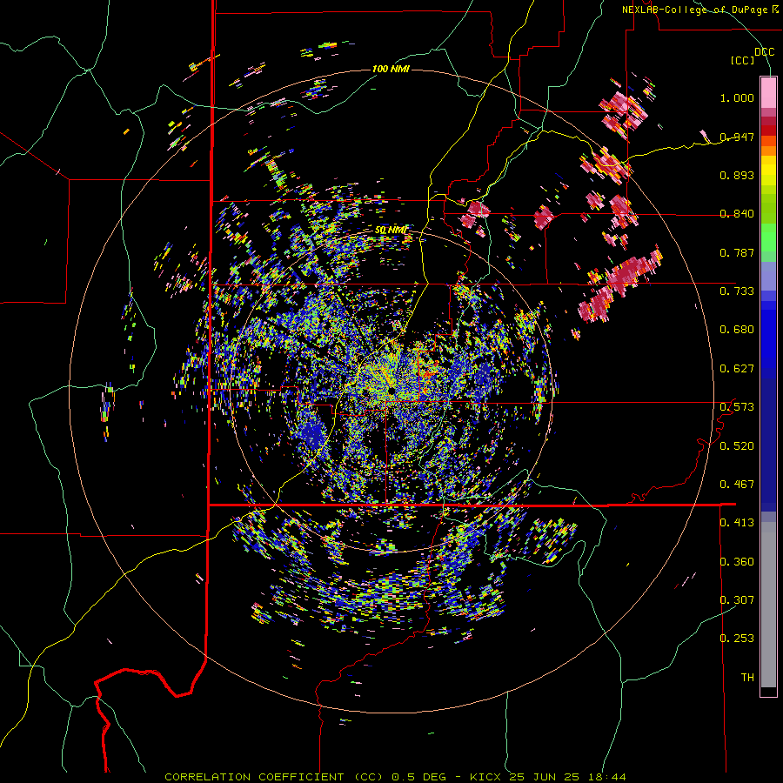Click the 0.253 color scale value
This screenshot has height=783, width=783.
[x=737, y=639]
